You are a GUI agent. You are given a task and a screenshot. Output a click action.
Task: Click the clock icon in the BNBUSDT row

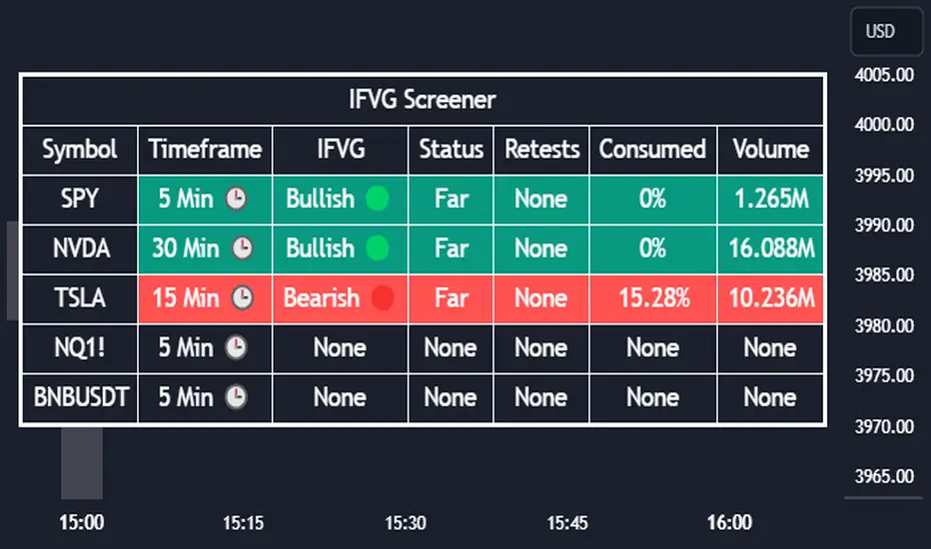236,397
